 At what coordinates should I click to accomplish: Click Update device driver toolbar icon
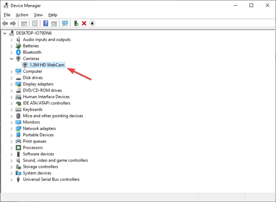pyautogui.click(x=76, y=23)
